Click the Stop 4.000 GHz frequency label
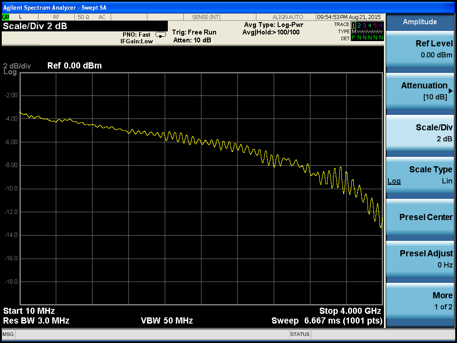 [350, 311]
